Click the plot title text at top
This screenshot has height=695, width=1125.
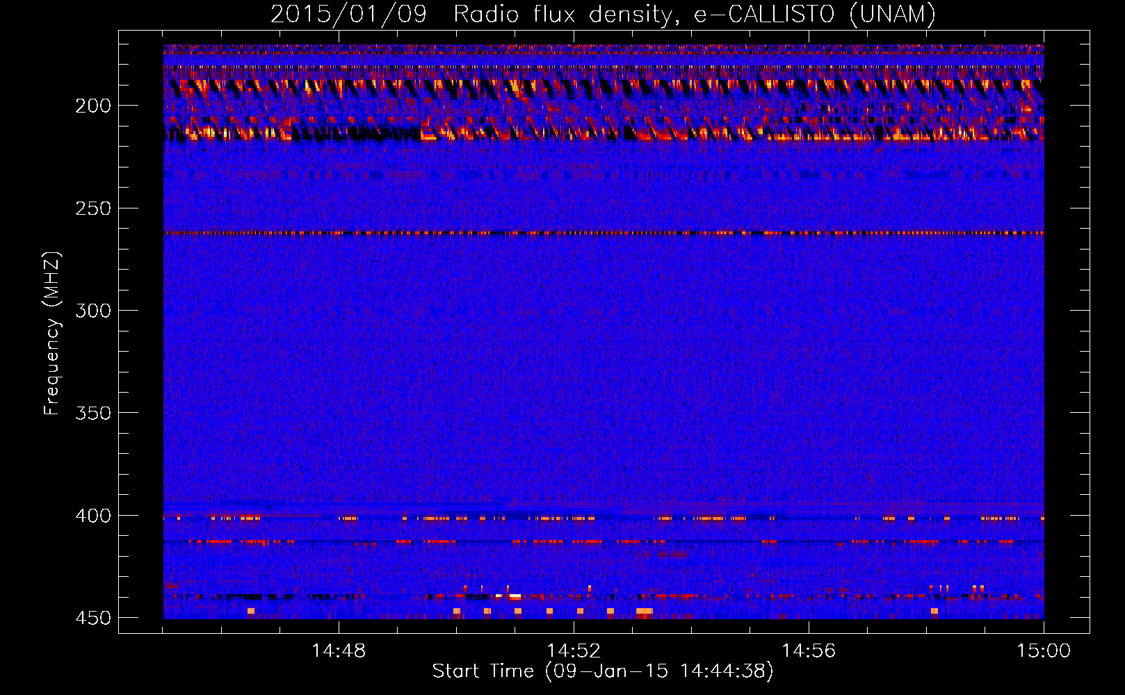click(603, 14)
